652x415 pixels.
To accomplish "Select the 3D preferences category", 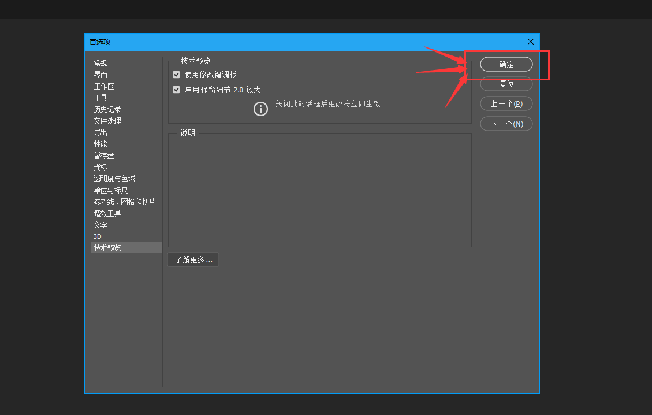I will point(126,236).
